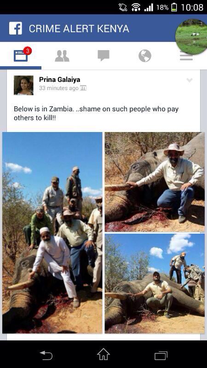Image resolution: width=207 pixels, height=368 pixels.
Task: Tap the chat head bubble
Action: [x=191, y=36]
